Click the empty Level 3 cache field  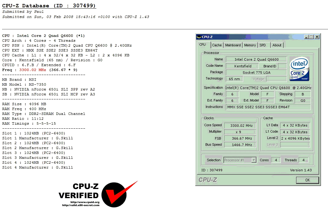pos(295,145)
